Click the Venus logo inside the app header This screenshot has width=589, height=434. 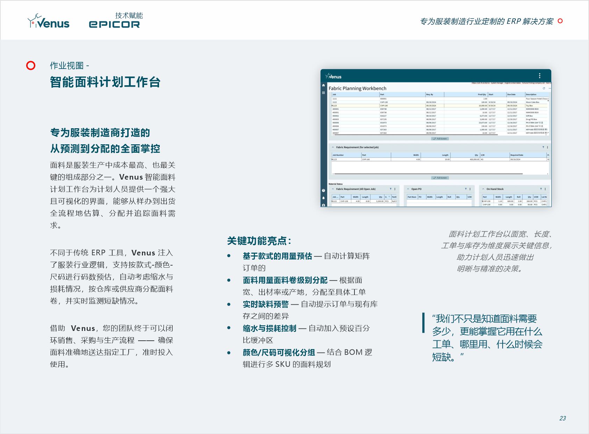click(x=333, y=76)
